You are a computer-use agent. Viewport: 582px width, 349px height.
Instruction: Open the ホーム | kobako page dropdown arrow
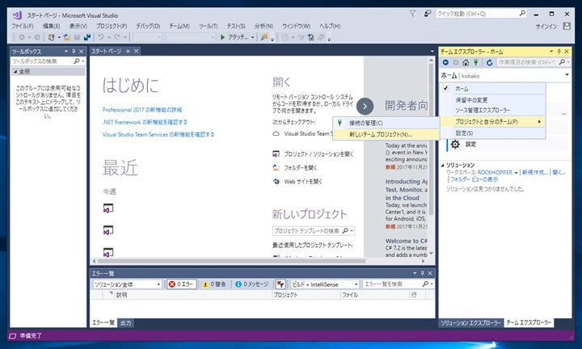pyautogui.click(x=567, y=75)
